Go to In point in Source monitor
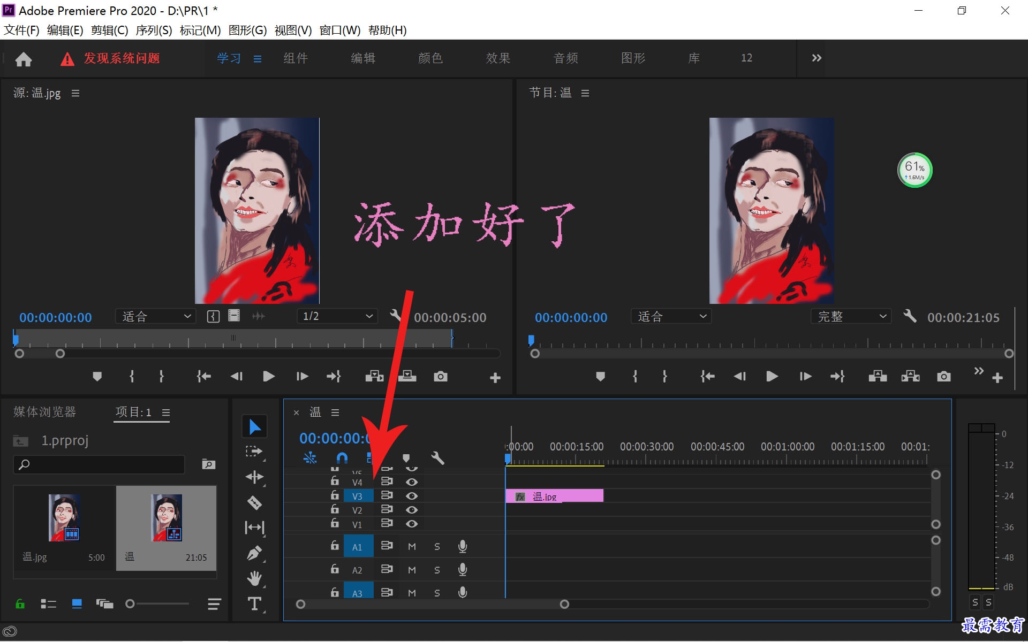Image resolution: width=1028 pixels, height=642 pixels. click(203, 377)
